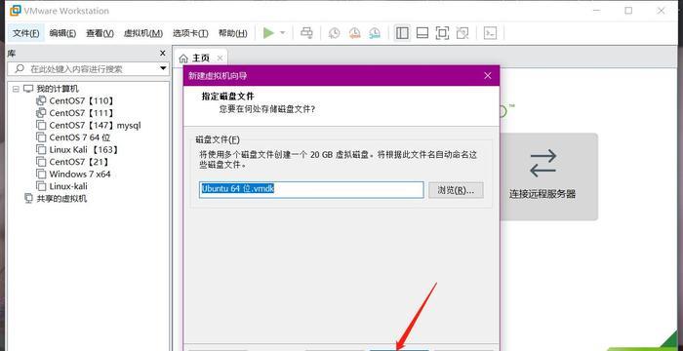Enter full screen mode icon
This screenshot has height=351, width=683.
[442, 33]
